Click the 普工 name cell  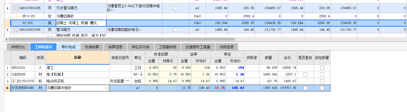coord(78,68)
